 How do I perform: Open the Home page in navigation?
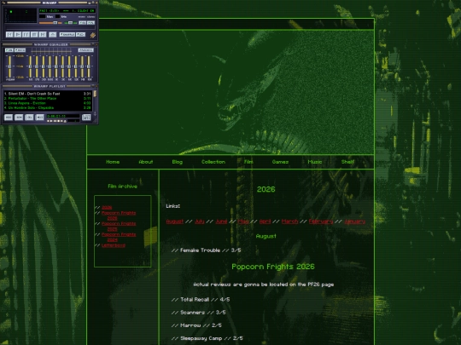pos(113,162)
